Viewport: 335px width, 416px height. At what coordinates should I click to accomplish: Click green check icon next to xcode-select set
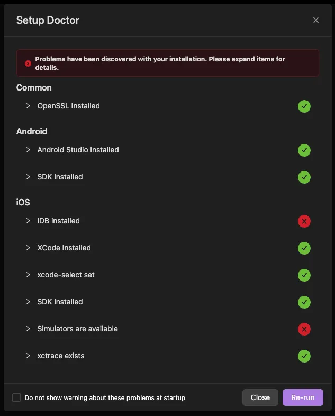[x=304, y=275]
